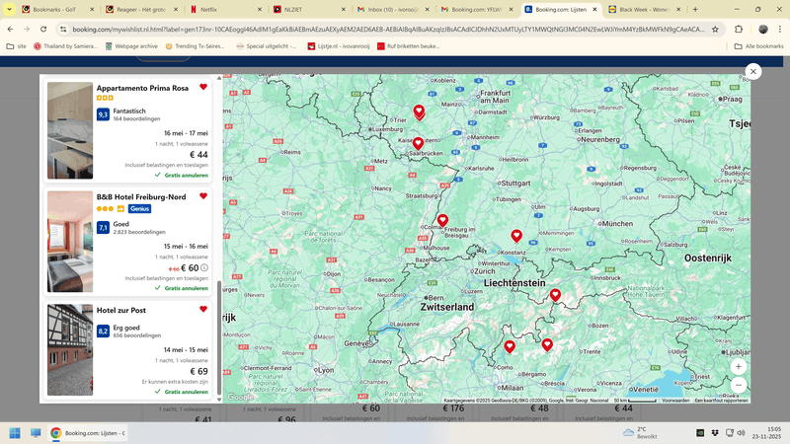Click the 8,2 review score badge
Screen dimensions: 790x444
pos(103,331)
